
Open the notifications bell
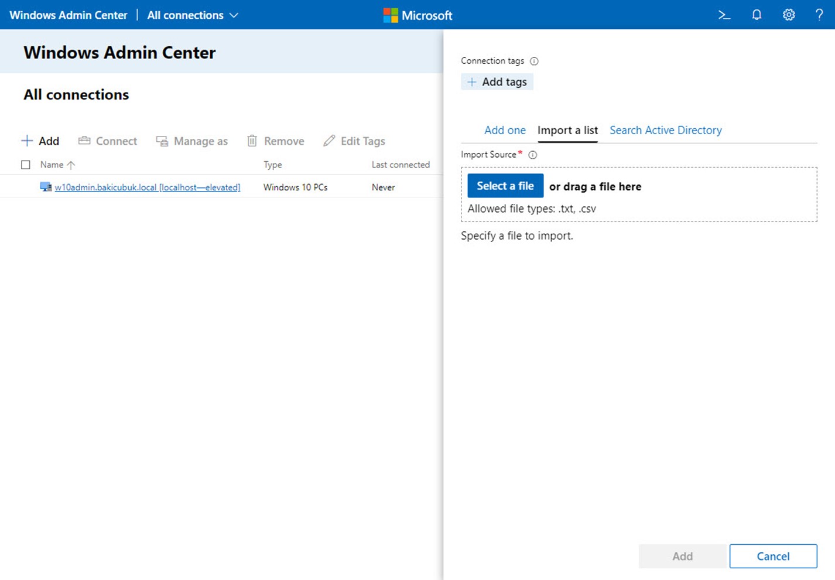pyautogui.click(x=757, y=15)
